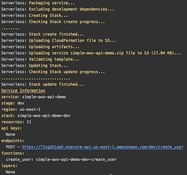Click the 'POST' method text
187x175 pixels.
(11, 147)
